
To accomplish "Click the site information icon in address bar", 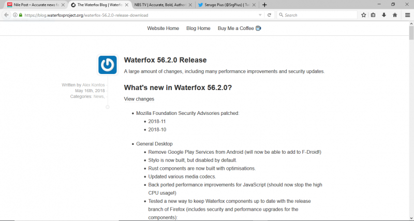I will 15,15.
